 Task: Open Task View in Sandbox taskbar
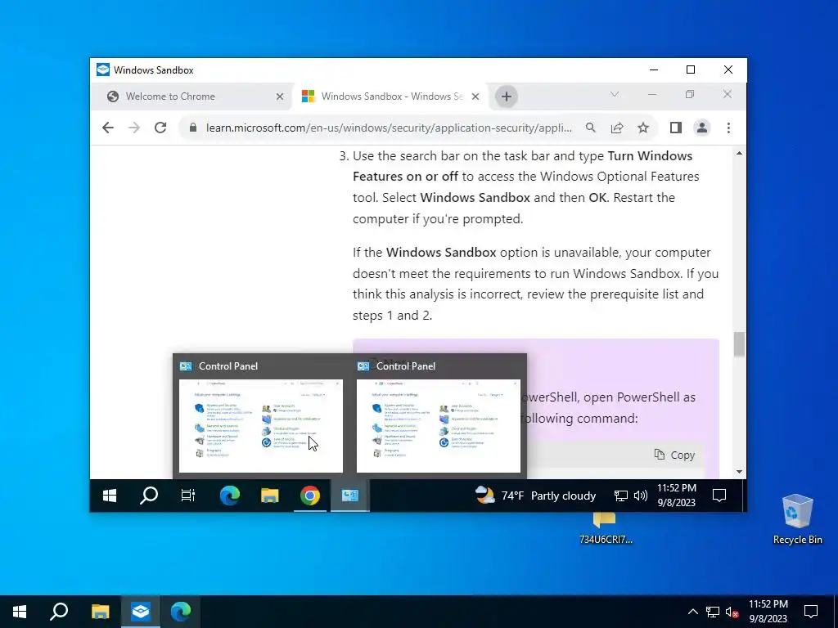tap(188, 496)
